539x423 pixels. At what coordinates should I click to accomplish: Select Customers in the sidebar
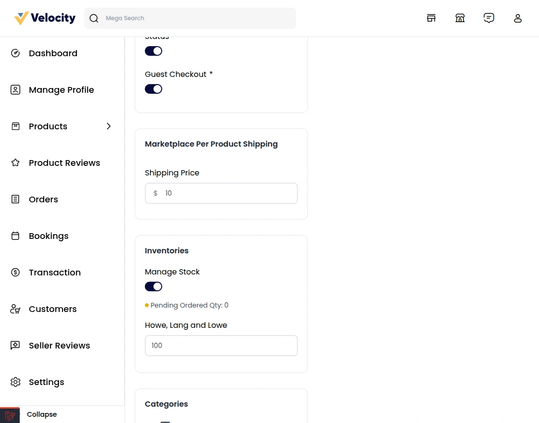(x=52, y=309)
